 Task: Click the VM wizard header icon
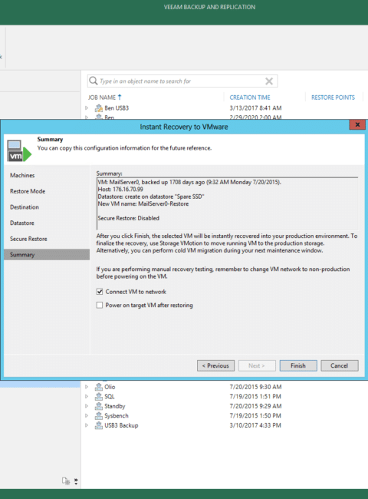pyautogui.click(x=19, y=150)
